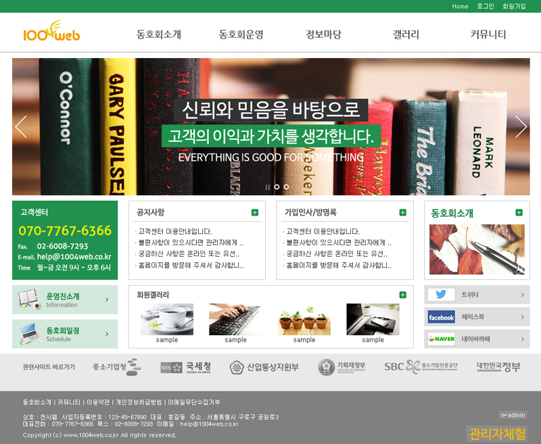Expand 공지사항 with its plus icon
This screenshot has height=444, width=541.
click(255, 213)
